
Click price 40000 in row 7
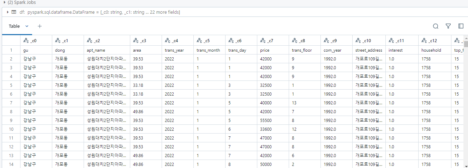point(273,103)
